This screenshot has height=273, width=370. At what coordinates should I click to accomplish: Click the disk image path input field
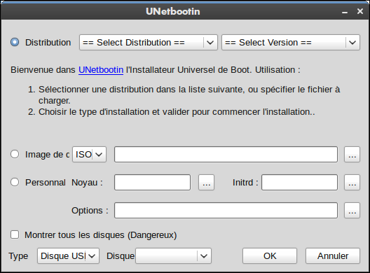click(x=226, y=155)
